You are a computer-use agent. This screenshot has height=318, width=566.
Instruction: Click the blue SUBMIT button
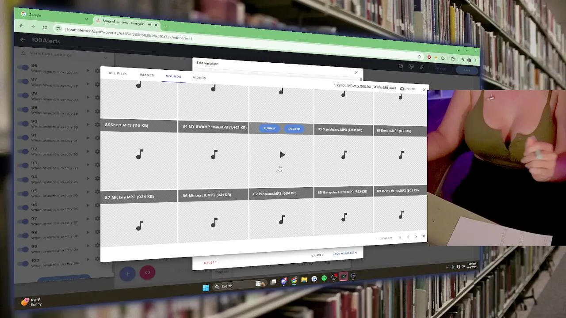[269, 129]
